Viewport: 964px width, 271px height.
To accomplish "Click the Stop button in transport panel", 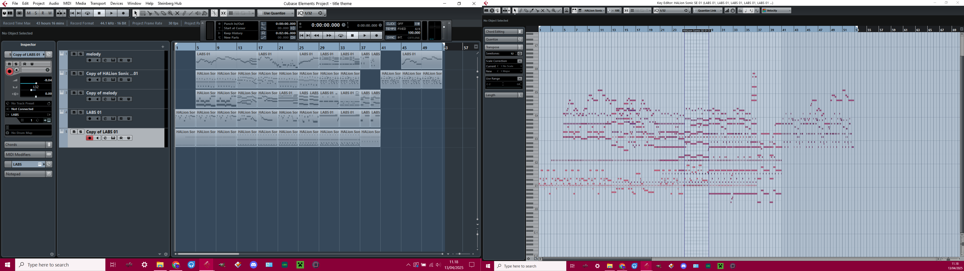I will pos(352,36).
